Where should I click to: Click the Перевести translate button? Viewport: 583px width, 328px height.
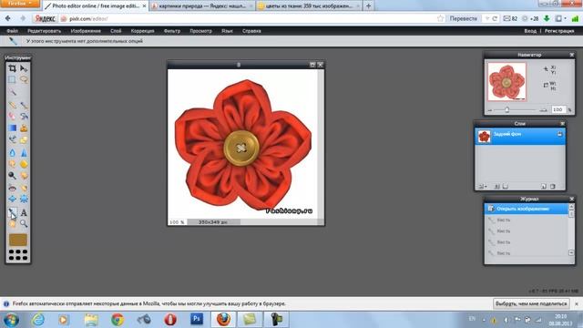point(464,18)
